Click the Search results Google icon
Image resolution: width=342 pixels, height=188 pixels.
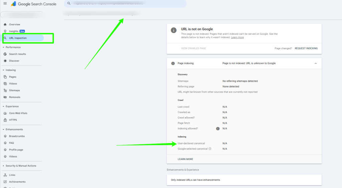[5, 54]
